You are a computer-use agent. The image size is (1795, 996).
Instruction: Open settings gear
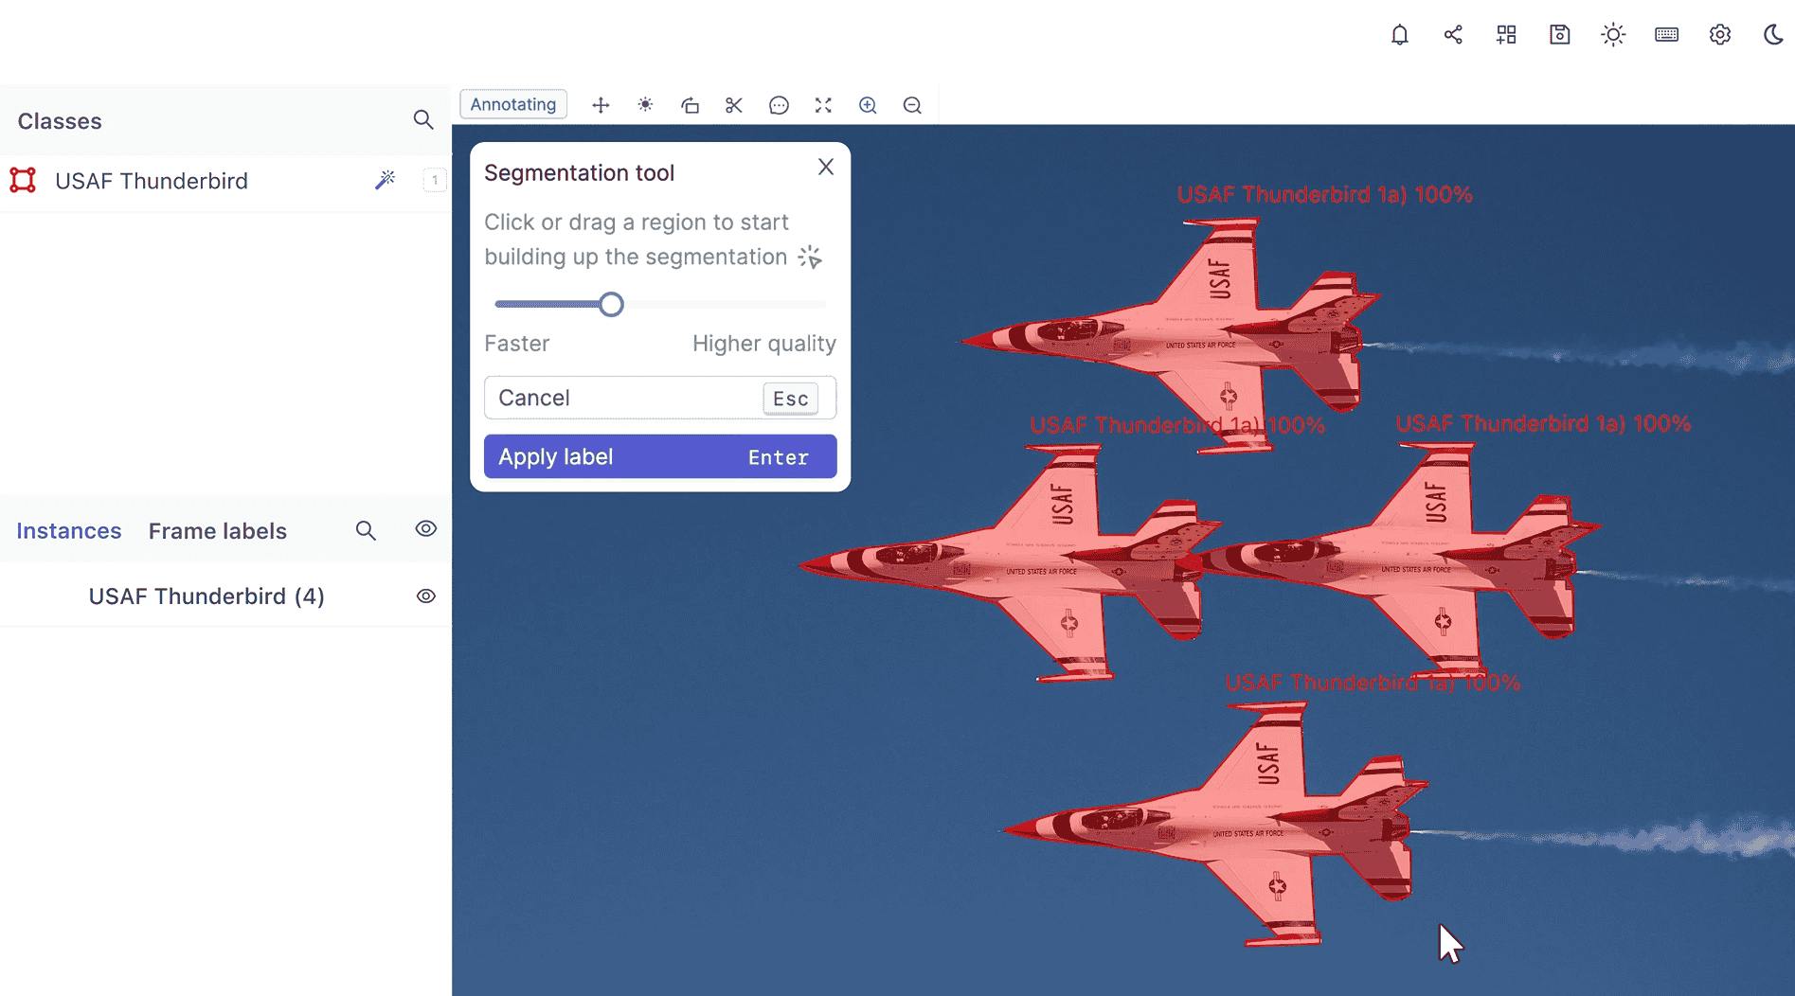1720,35
